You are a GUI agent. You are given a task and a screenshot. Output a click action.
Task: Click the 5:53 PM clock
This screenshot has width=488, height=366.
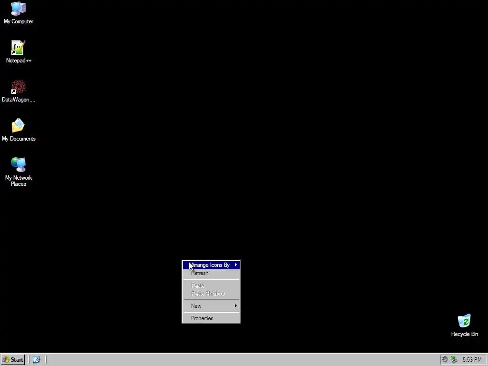472,360
